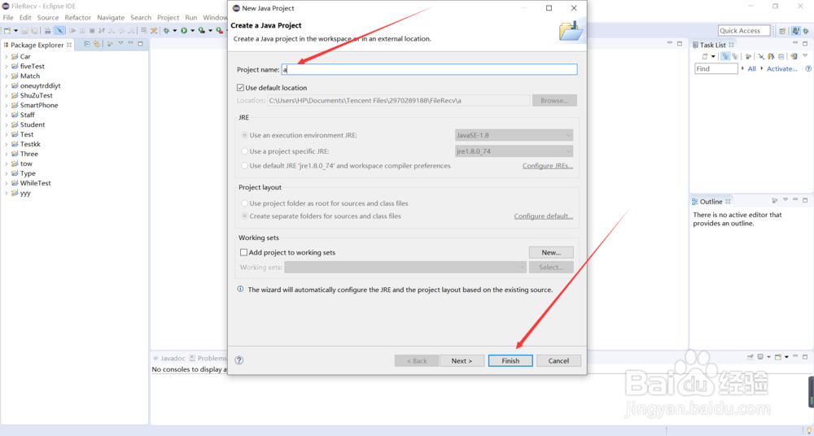814x436 pixels.
Task: Open the Configure JREs... link
Action: coord(548,166)
